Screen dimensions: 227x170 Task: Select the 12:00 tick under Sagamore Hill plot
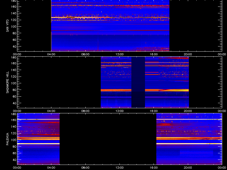coord(119,111)
